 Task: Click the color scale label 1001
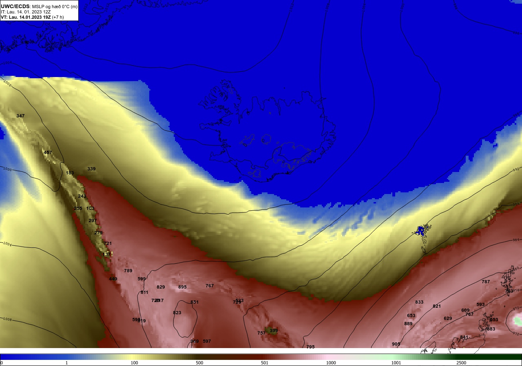coord(396,363)
